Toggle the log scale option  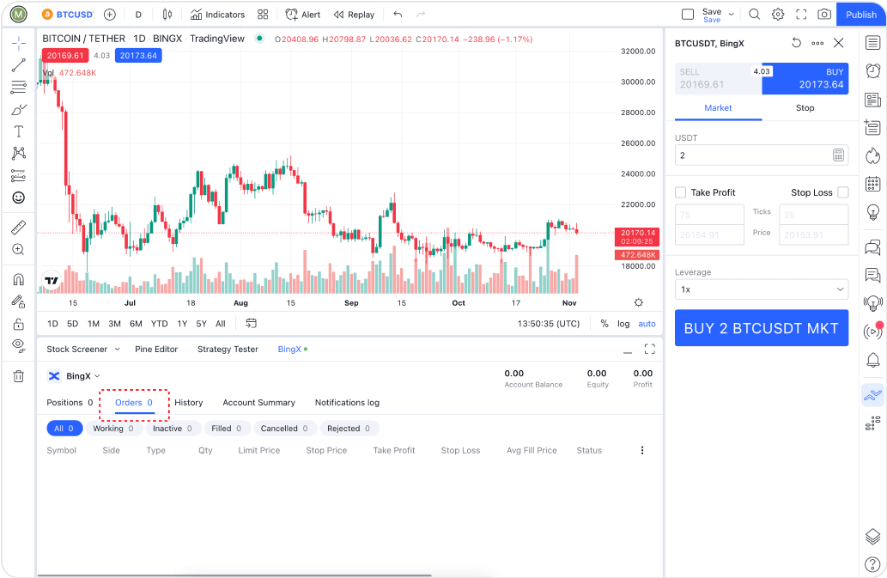(623, 324)
